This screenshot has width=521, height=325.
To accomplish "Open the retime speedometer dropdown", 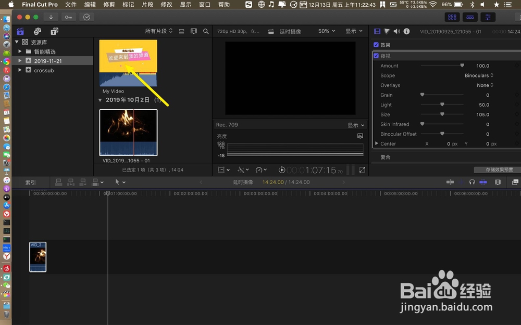I will click(261, 170).
